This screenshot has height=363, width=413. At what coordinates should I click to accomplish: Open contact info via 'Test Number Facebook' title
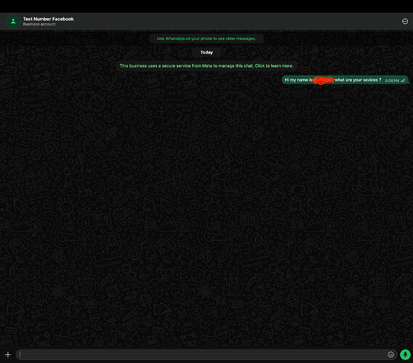[x=48, y=19]
